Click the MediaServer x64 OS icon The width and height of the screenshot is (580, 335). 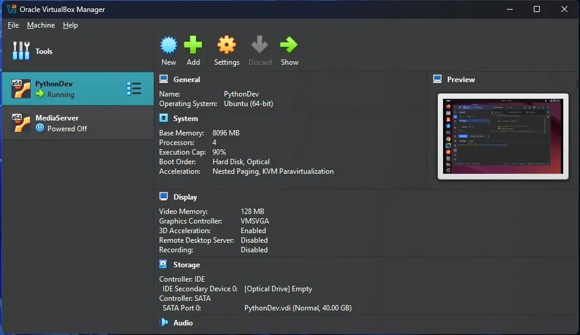[20, 123]
